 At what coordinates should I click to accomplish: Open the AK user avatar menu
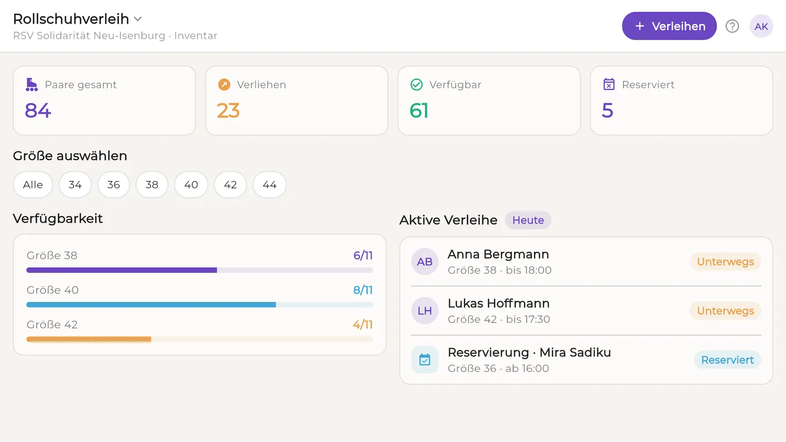(761, 26)
